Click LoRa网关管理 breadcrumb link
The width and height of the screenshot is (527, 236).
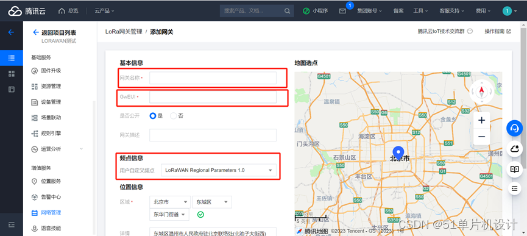124,32
